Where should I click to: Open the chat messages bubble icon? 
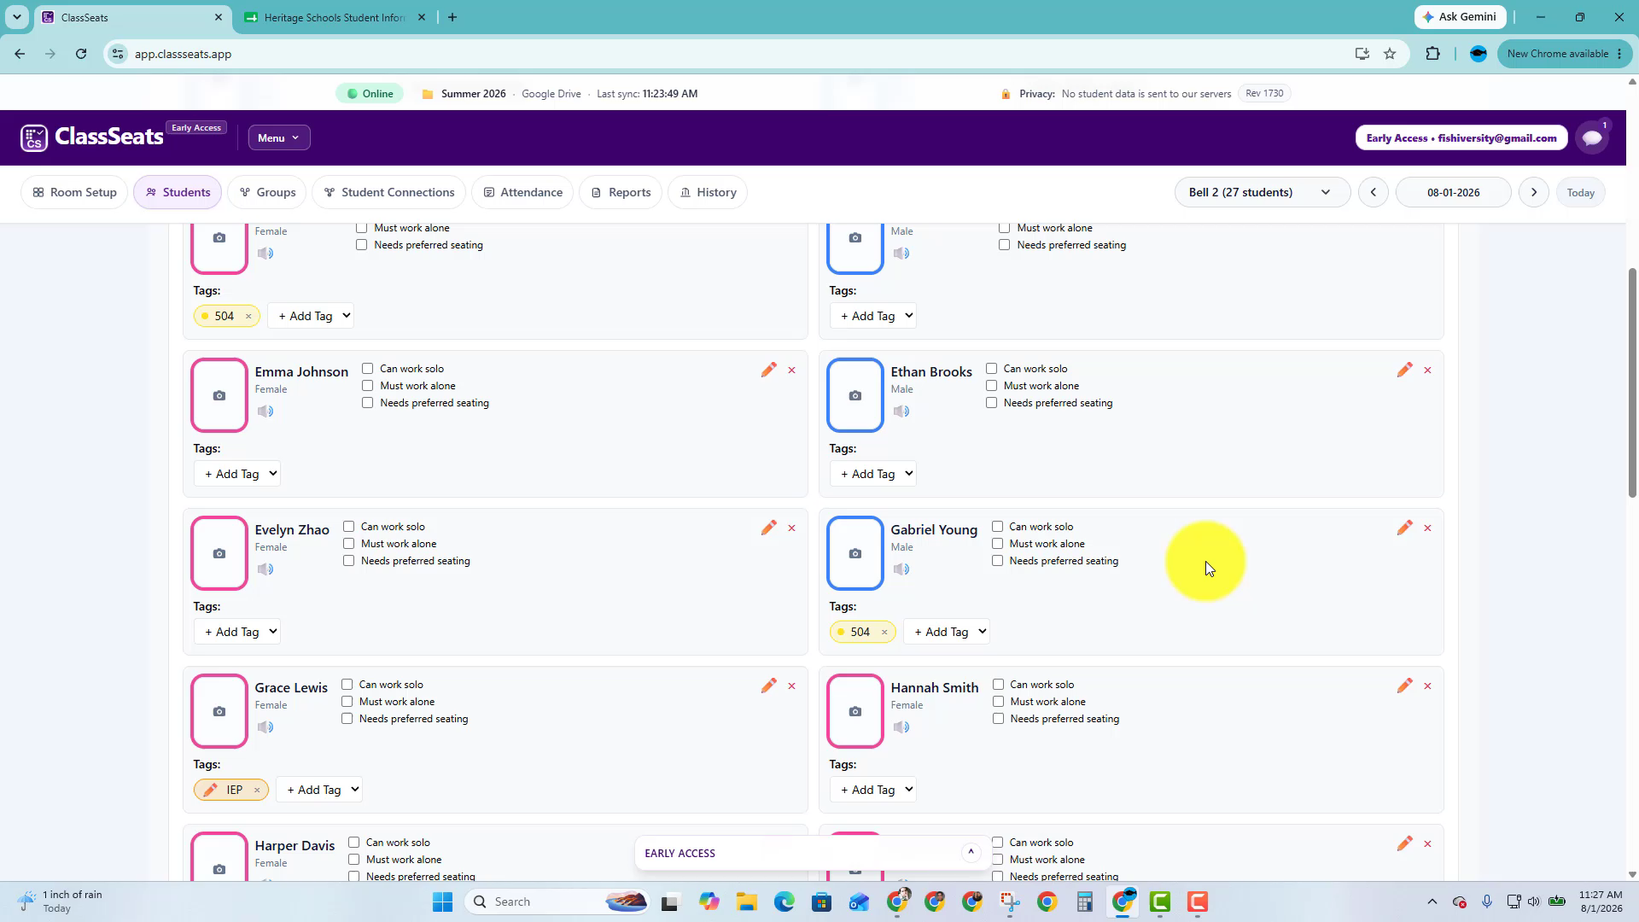pos(1592,137)
